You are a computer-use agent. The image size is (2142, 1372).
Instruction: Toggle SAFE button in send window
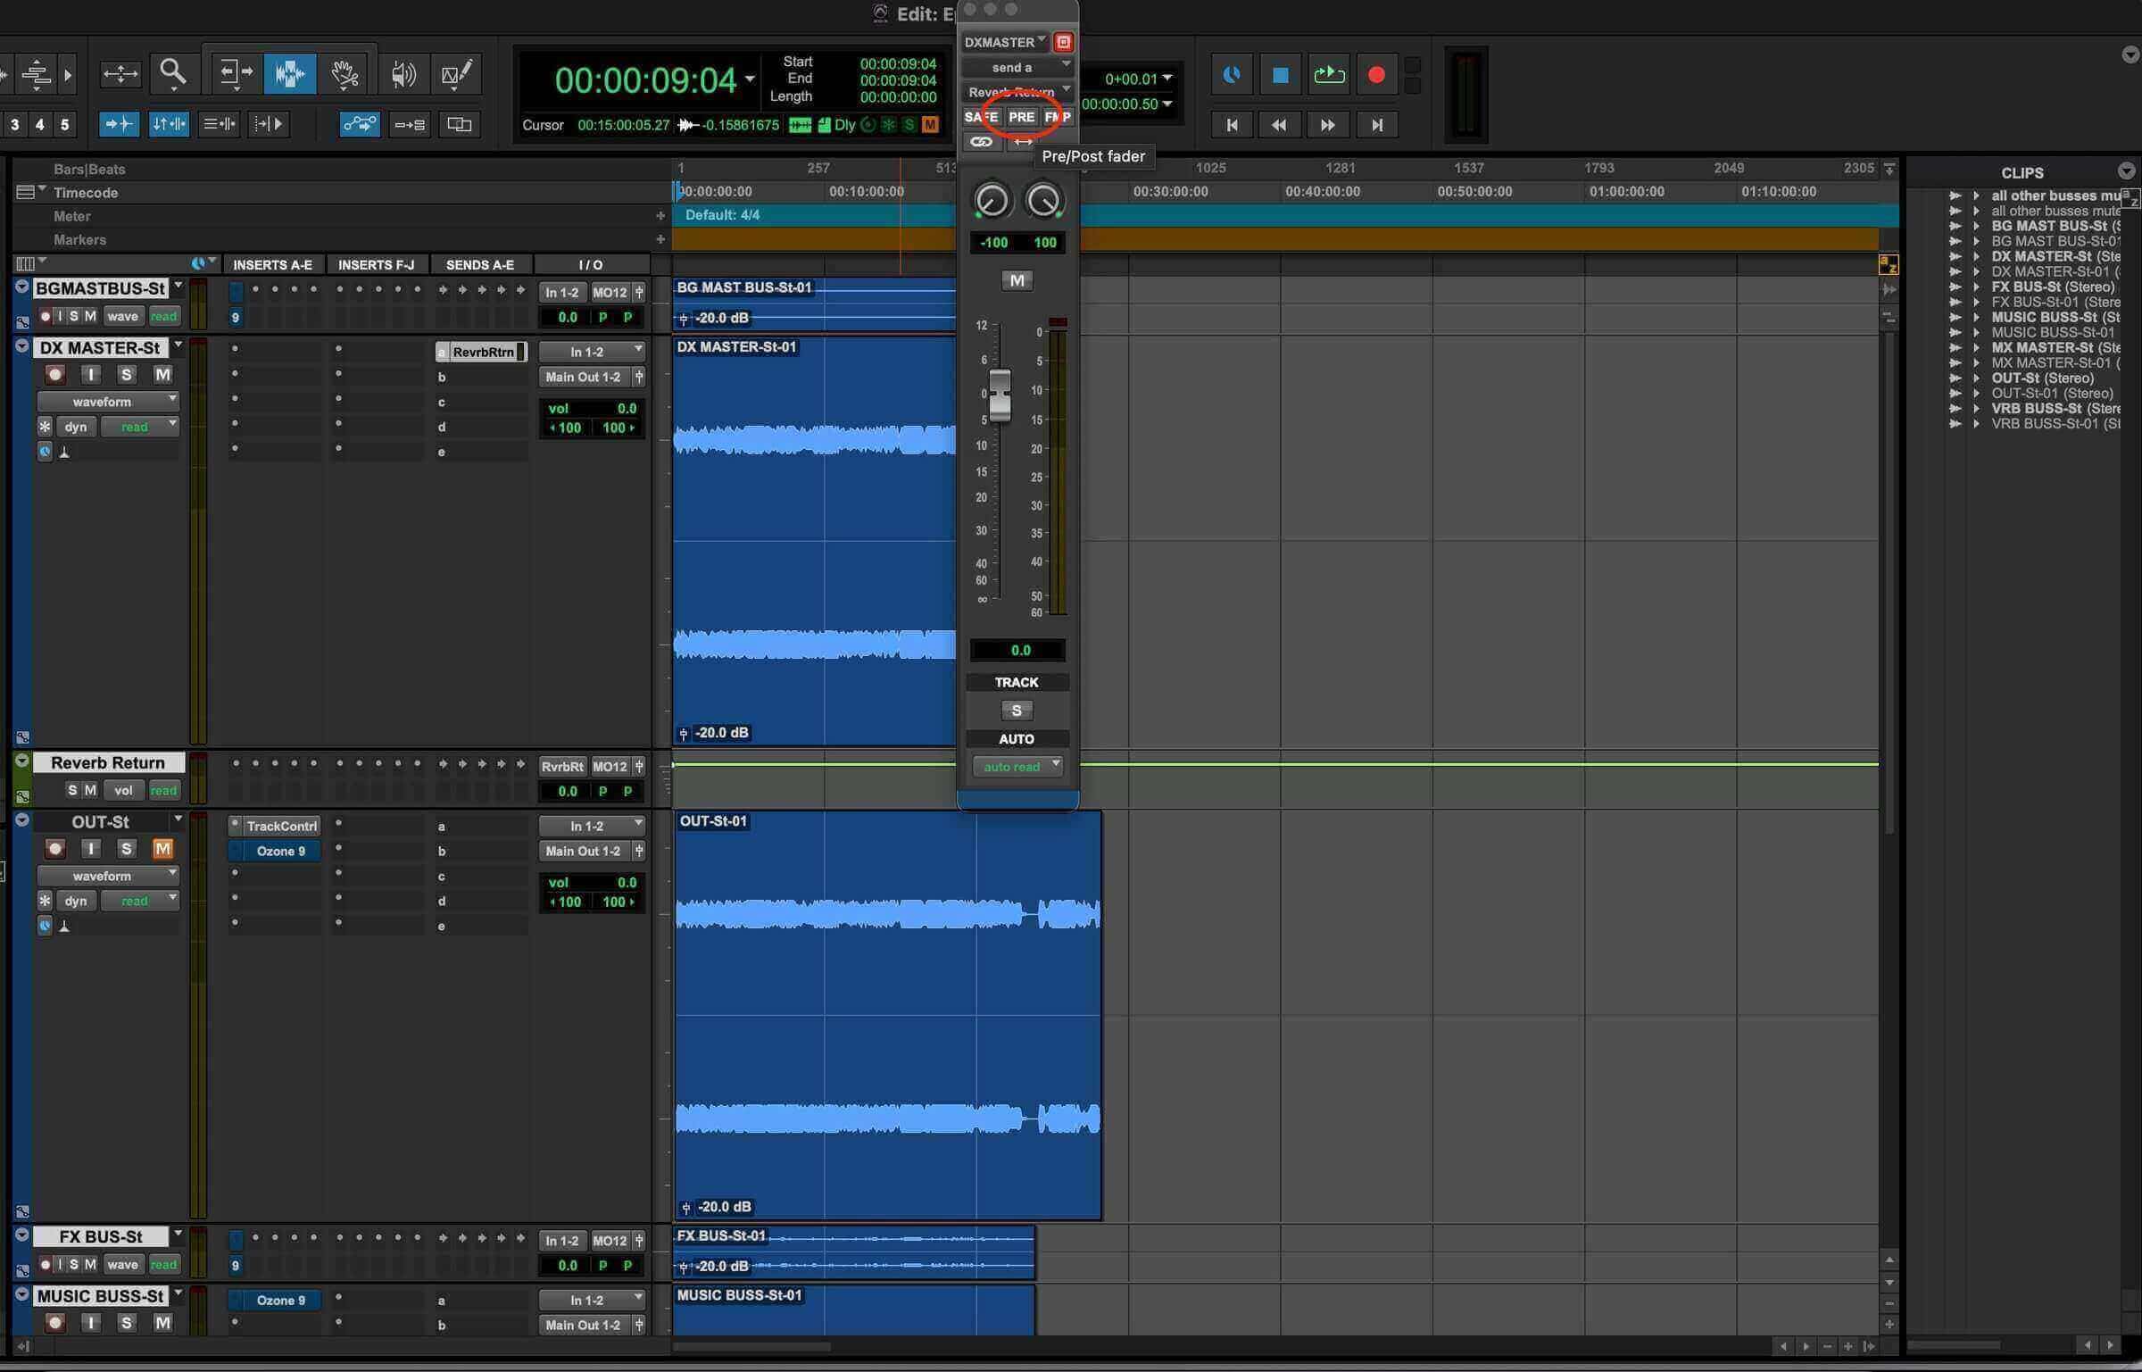coord(981,117)
